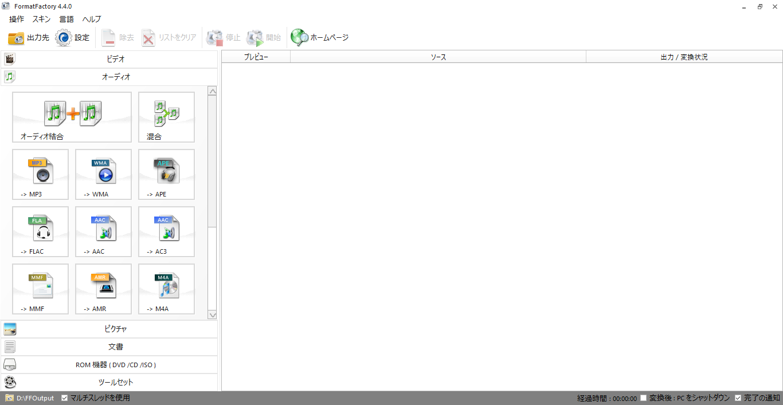Open the 出力先 output folder
Screen dimensions: 783x405
pos(28,38)
